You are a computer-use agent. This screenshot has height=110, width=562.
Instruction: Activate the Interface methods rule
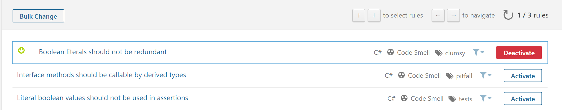(x=523, y=76)
